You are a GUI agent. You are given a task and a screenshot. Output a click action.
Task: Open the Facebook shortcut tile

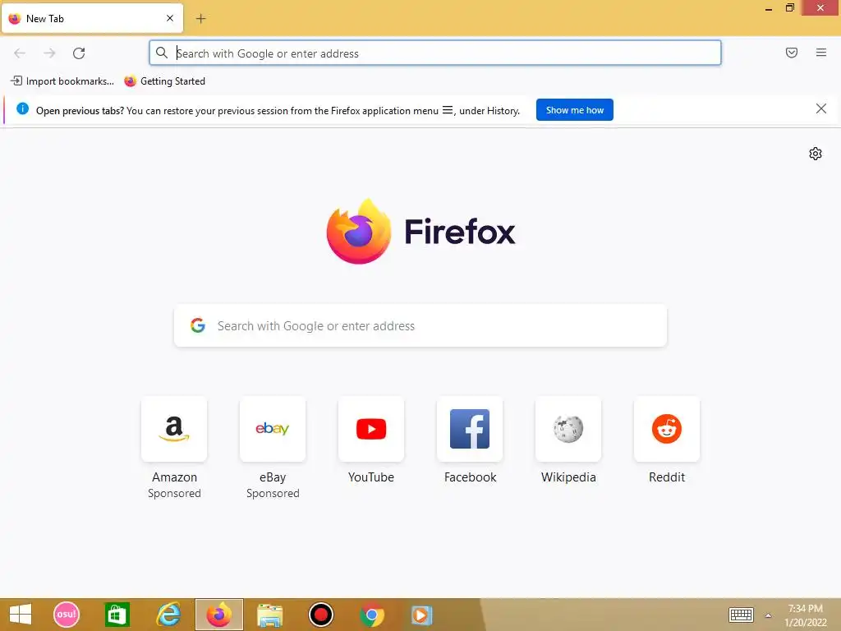pyautogui.click(x=470, y=429)
